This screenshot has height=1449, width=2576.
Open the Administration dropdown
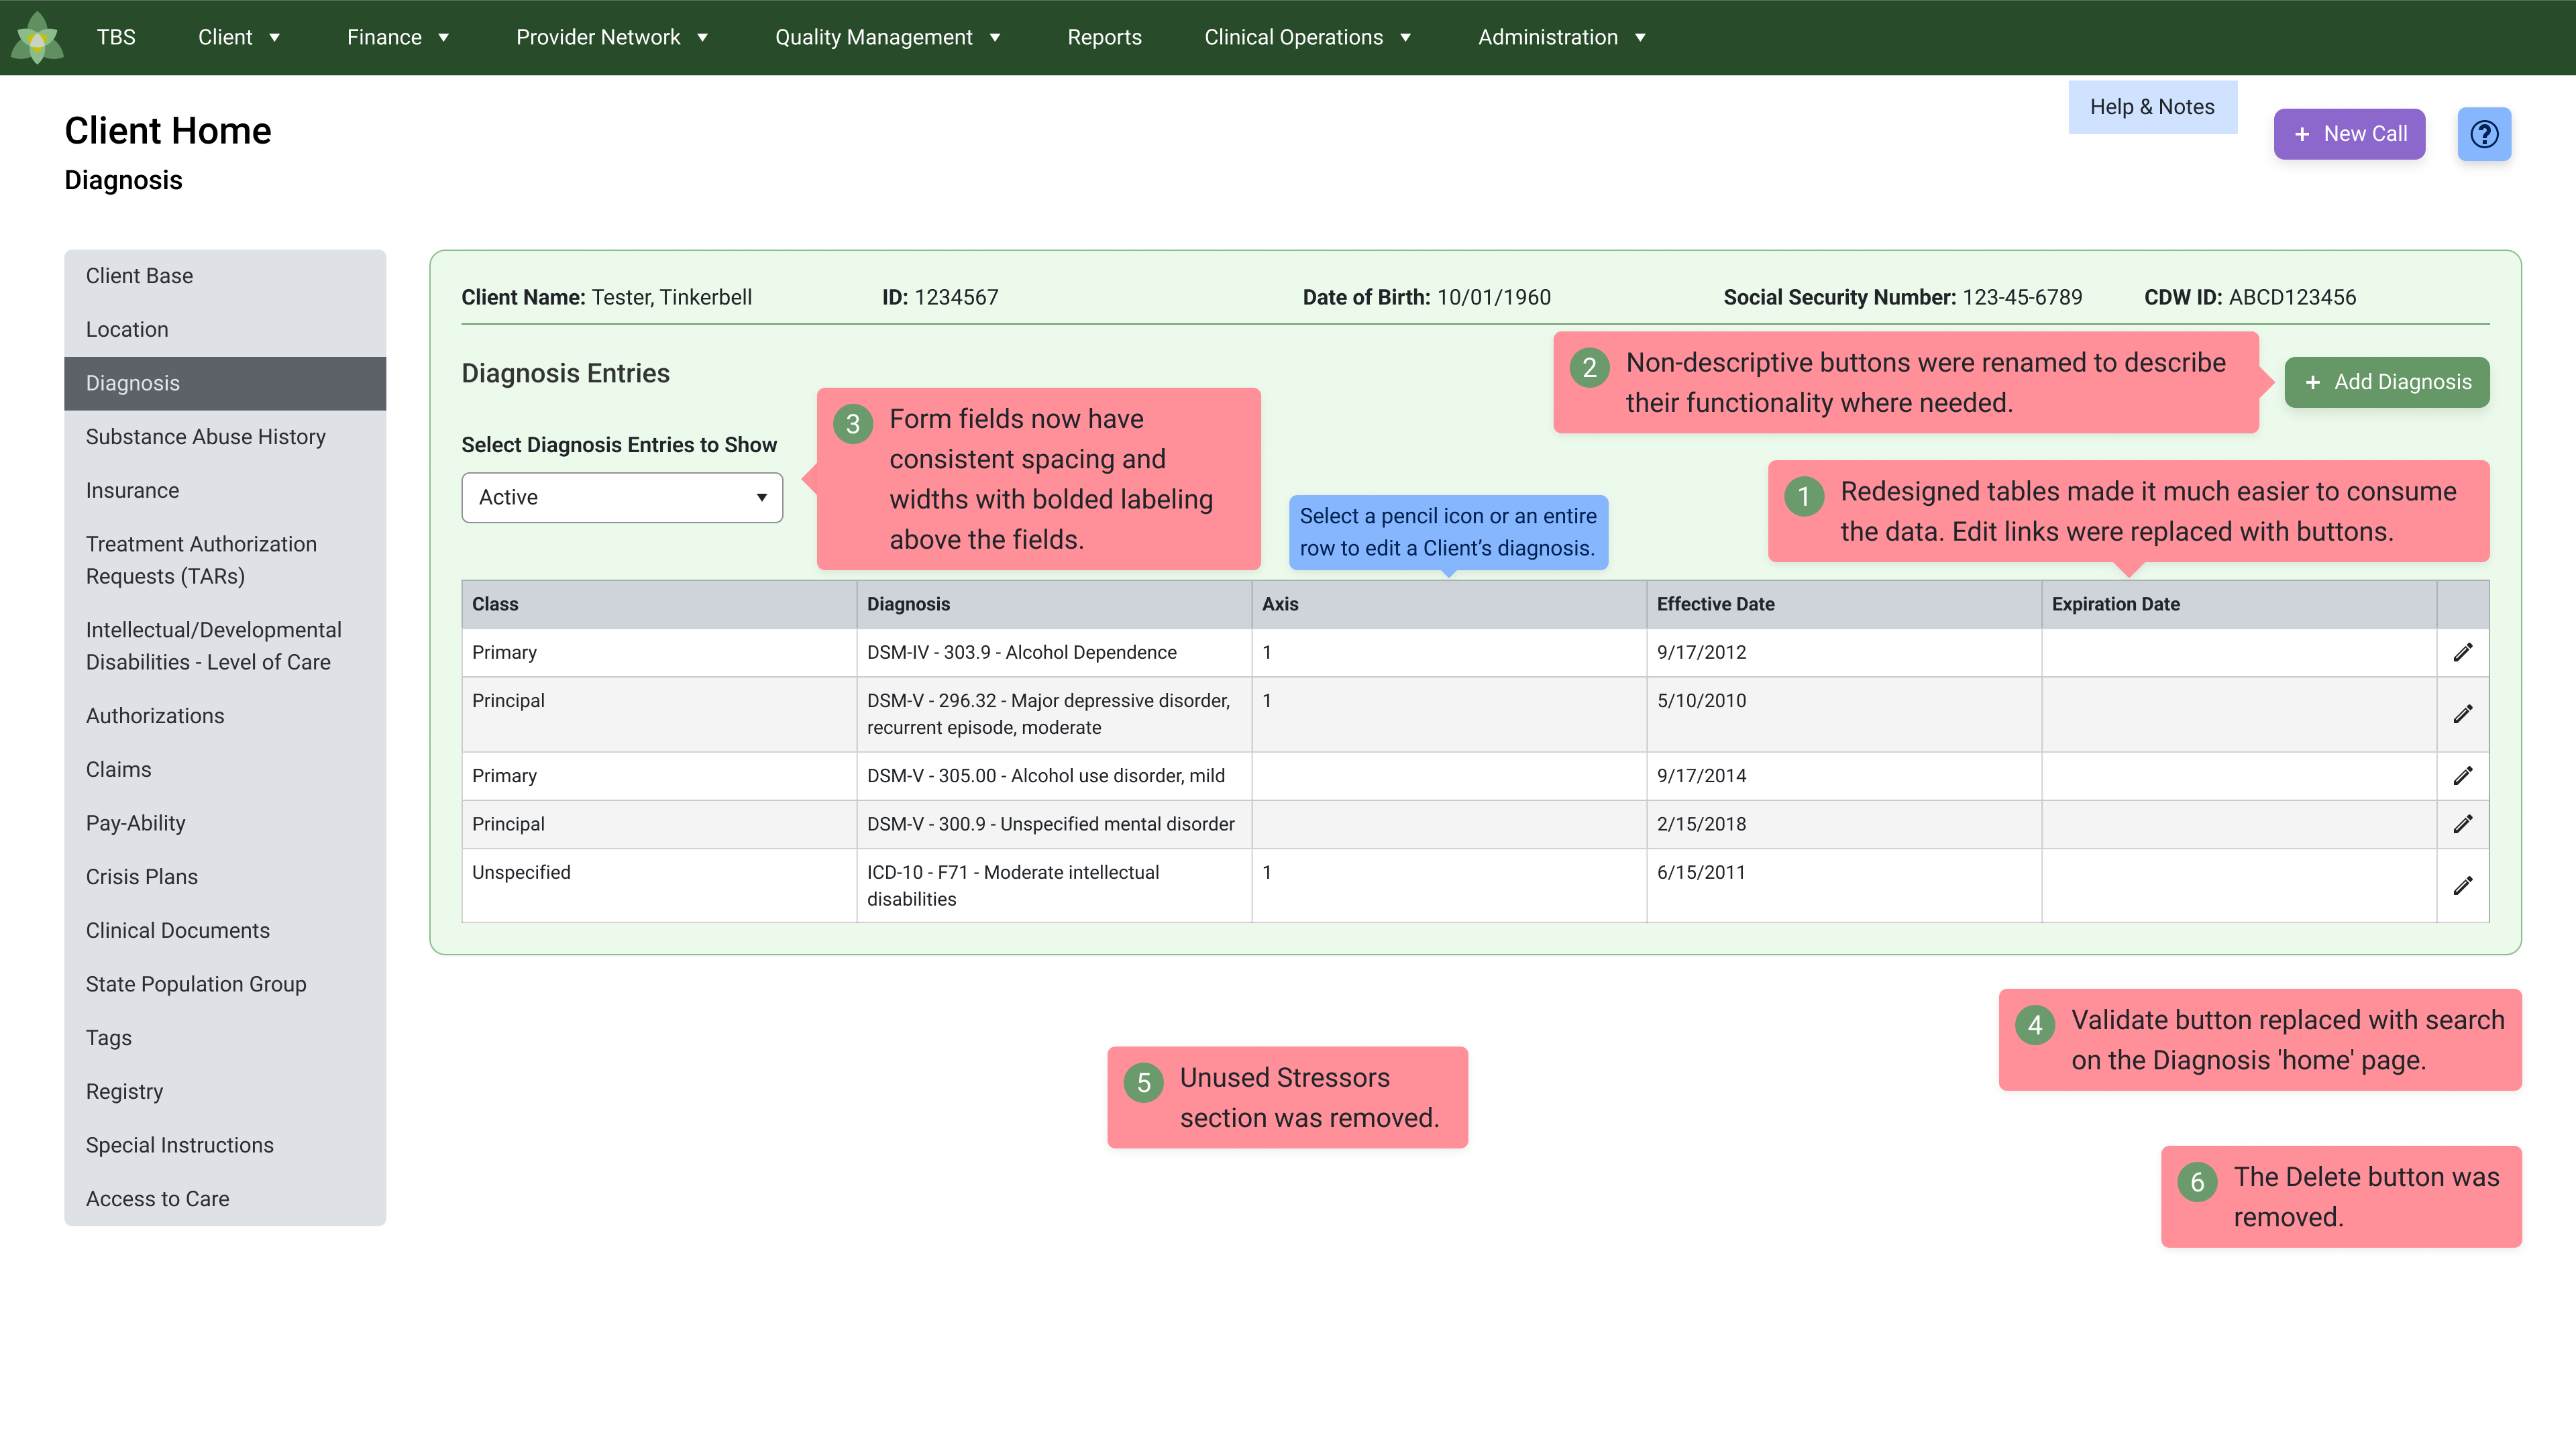pos(1562,37)
